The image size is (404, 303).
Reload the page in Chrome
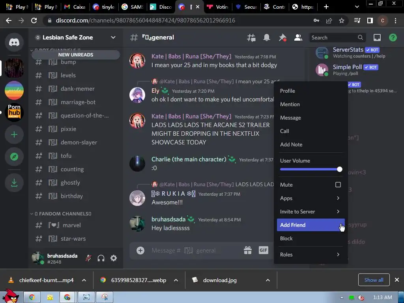coord(34,21)
